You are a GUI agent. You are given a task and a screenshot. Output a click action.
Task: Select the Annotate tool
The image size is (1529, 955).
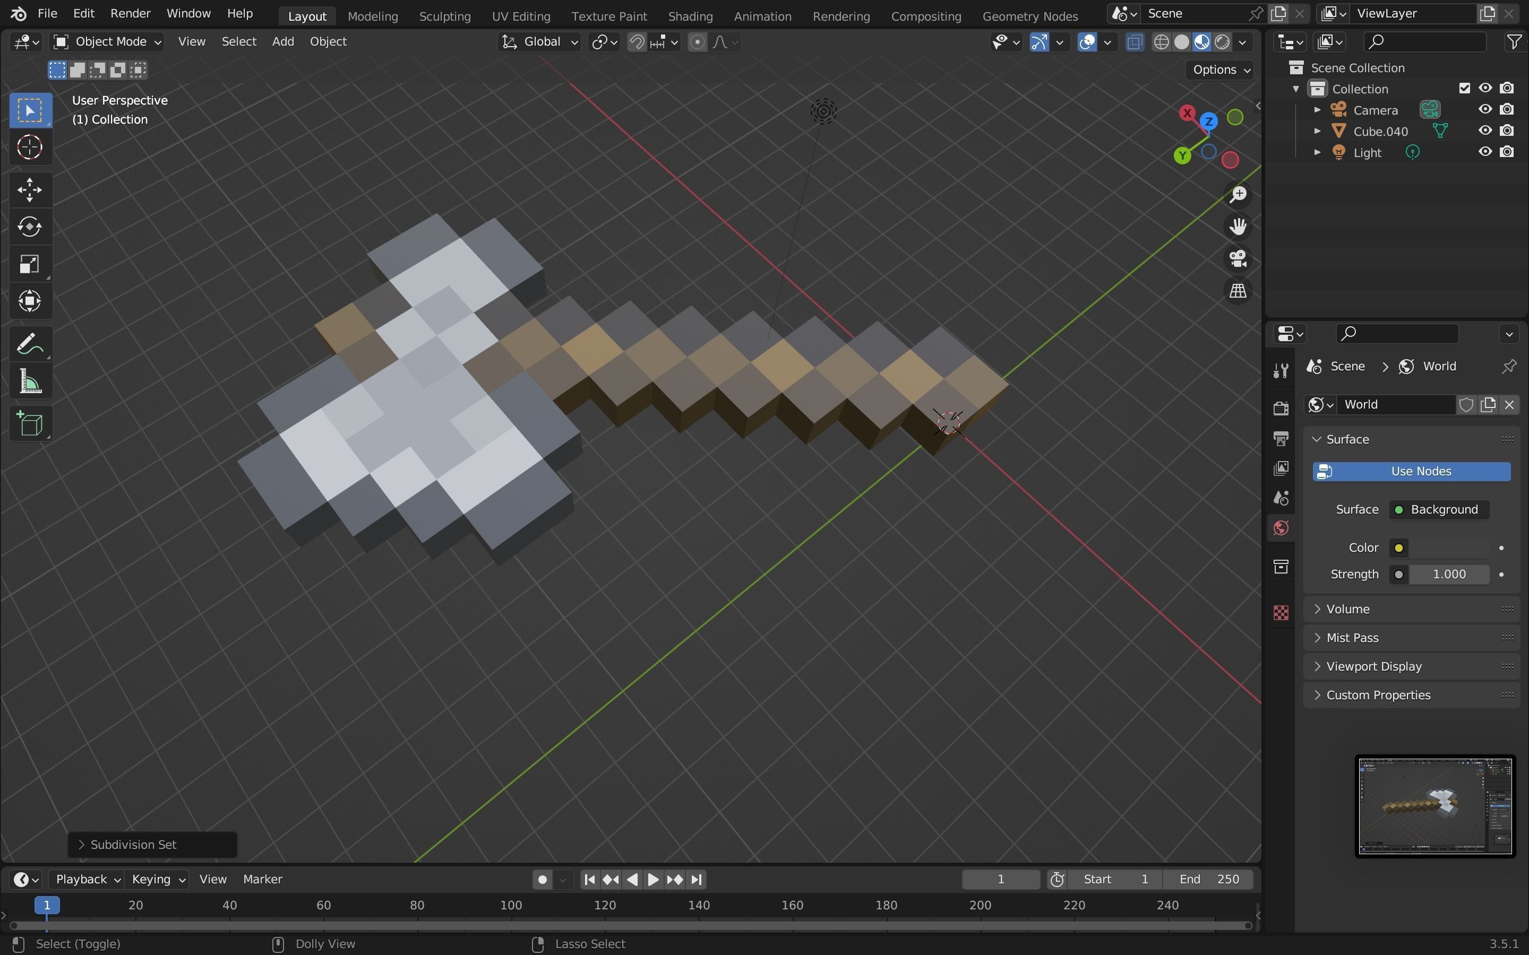pyautogui.click(x=30, y=344)
